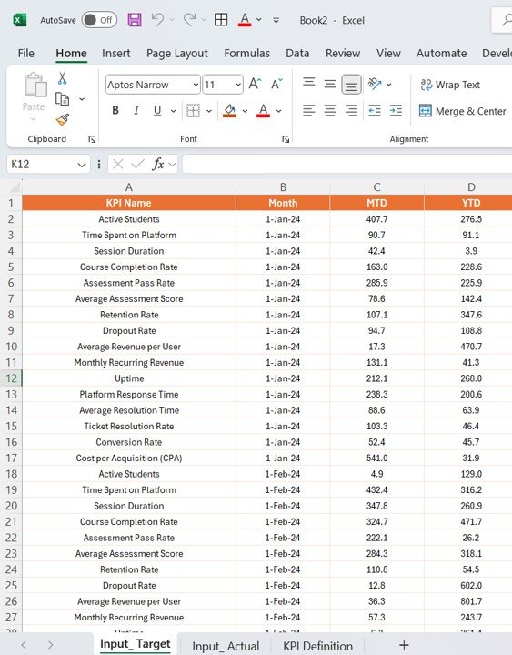Click Middle Align icon
The image size is (512, 655).
pos(330,84)
